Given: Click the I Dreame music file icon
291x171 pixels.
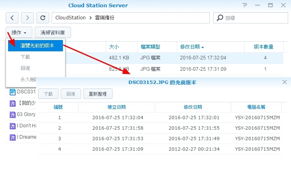Looking at the screenshot, I should pos(13,137).
